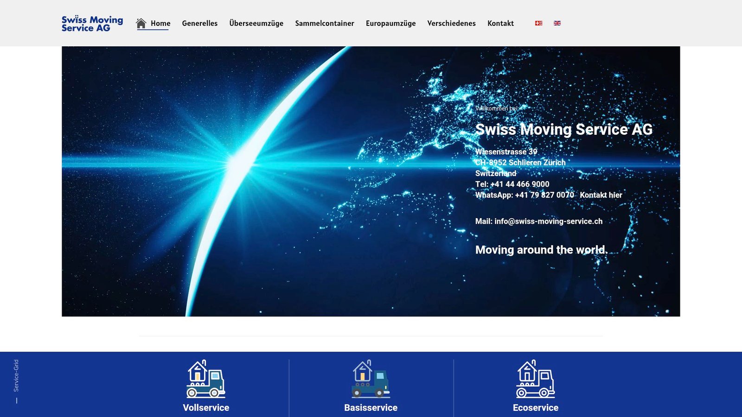Select the British flag language icon
Image resolution: width=742 pixels, height=417 pixels.
tap(557, 23)
